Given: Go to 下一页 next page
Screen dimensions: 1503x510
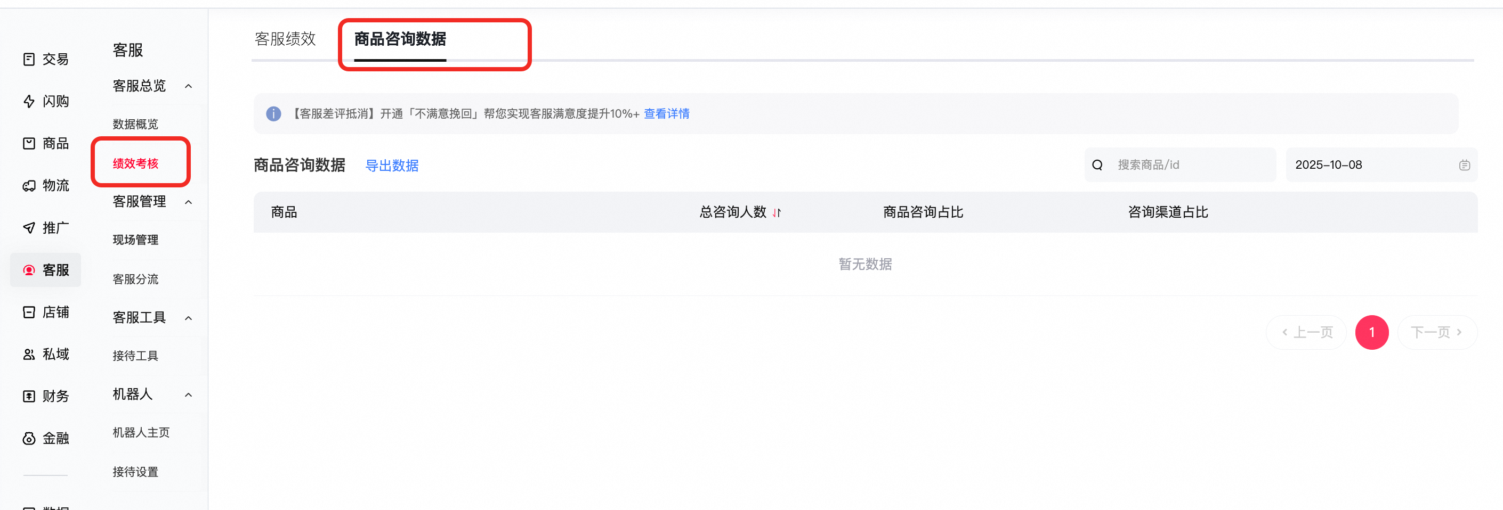Looking at the screenshot, I should pyautogui.click(x=1437, y=332).
